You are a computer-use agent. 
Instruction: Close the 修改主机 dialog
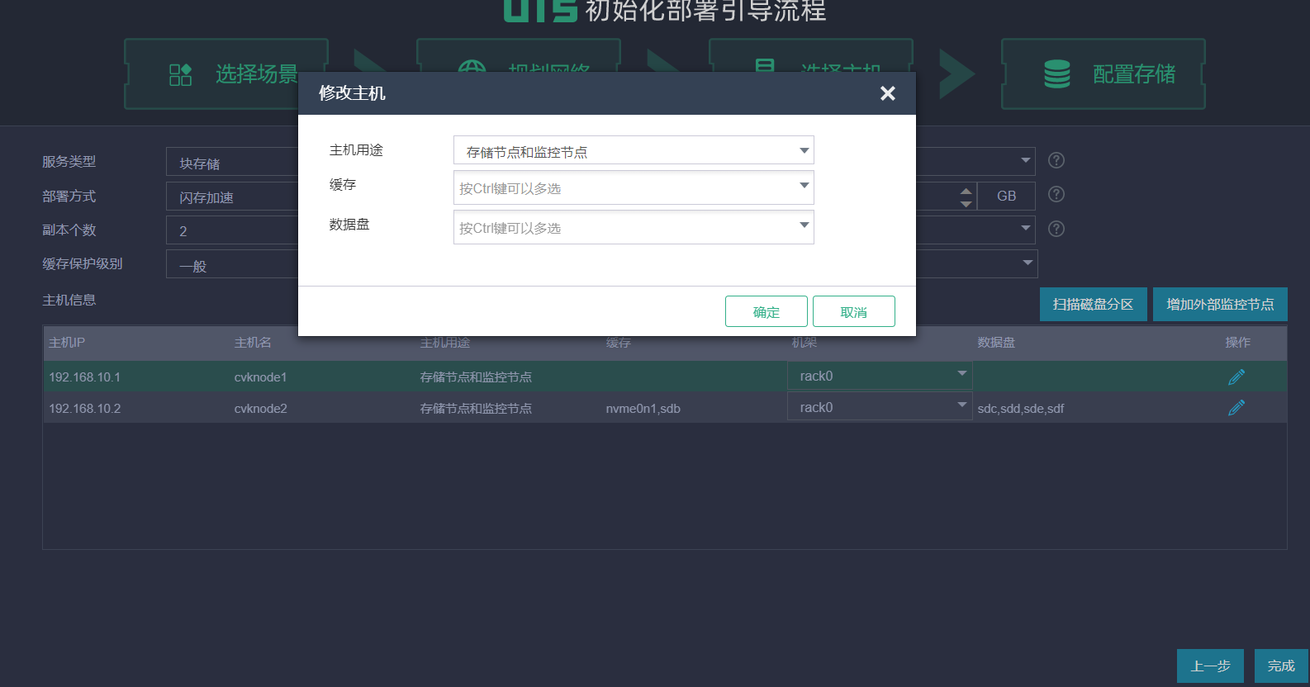click(888, 93)
